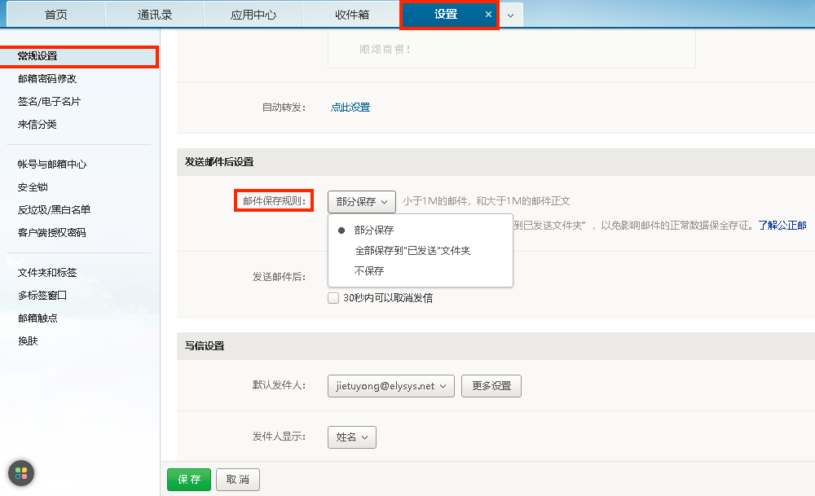Viewport: 815px width, 496px height.
Task: Click the dropdown arrow beside the 设置 tab
Action: tap(510, 14)
